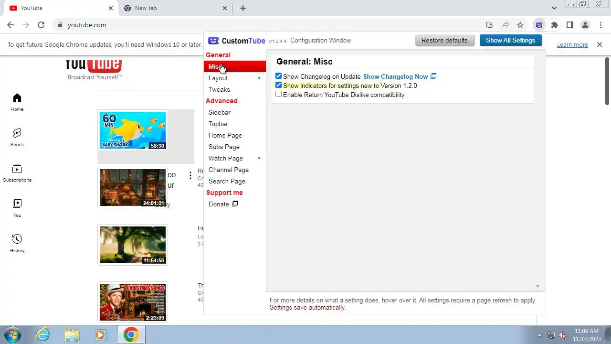Image resolution: width=611 pixels, height=344 pixels.
Task: Click the taskbar clock showing 11:08 AM
Action: 586,334
